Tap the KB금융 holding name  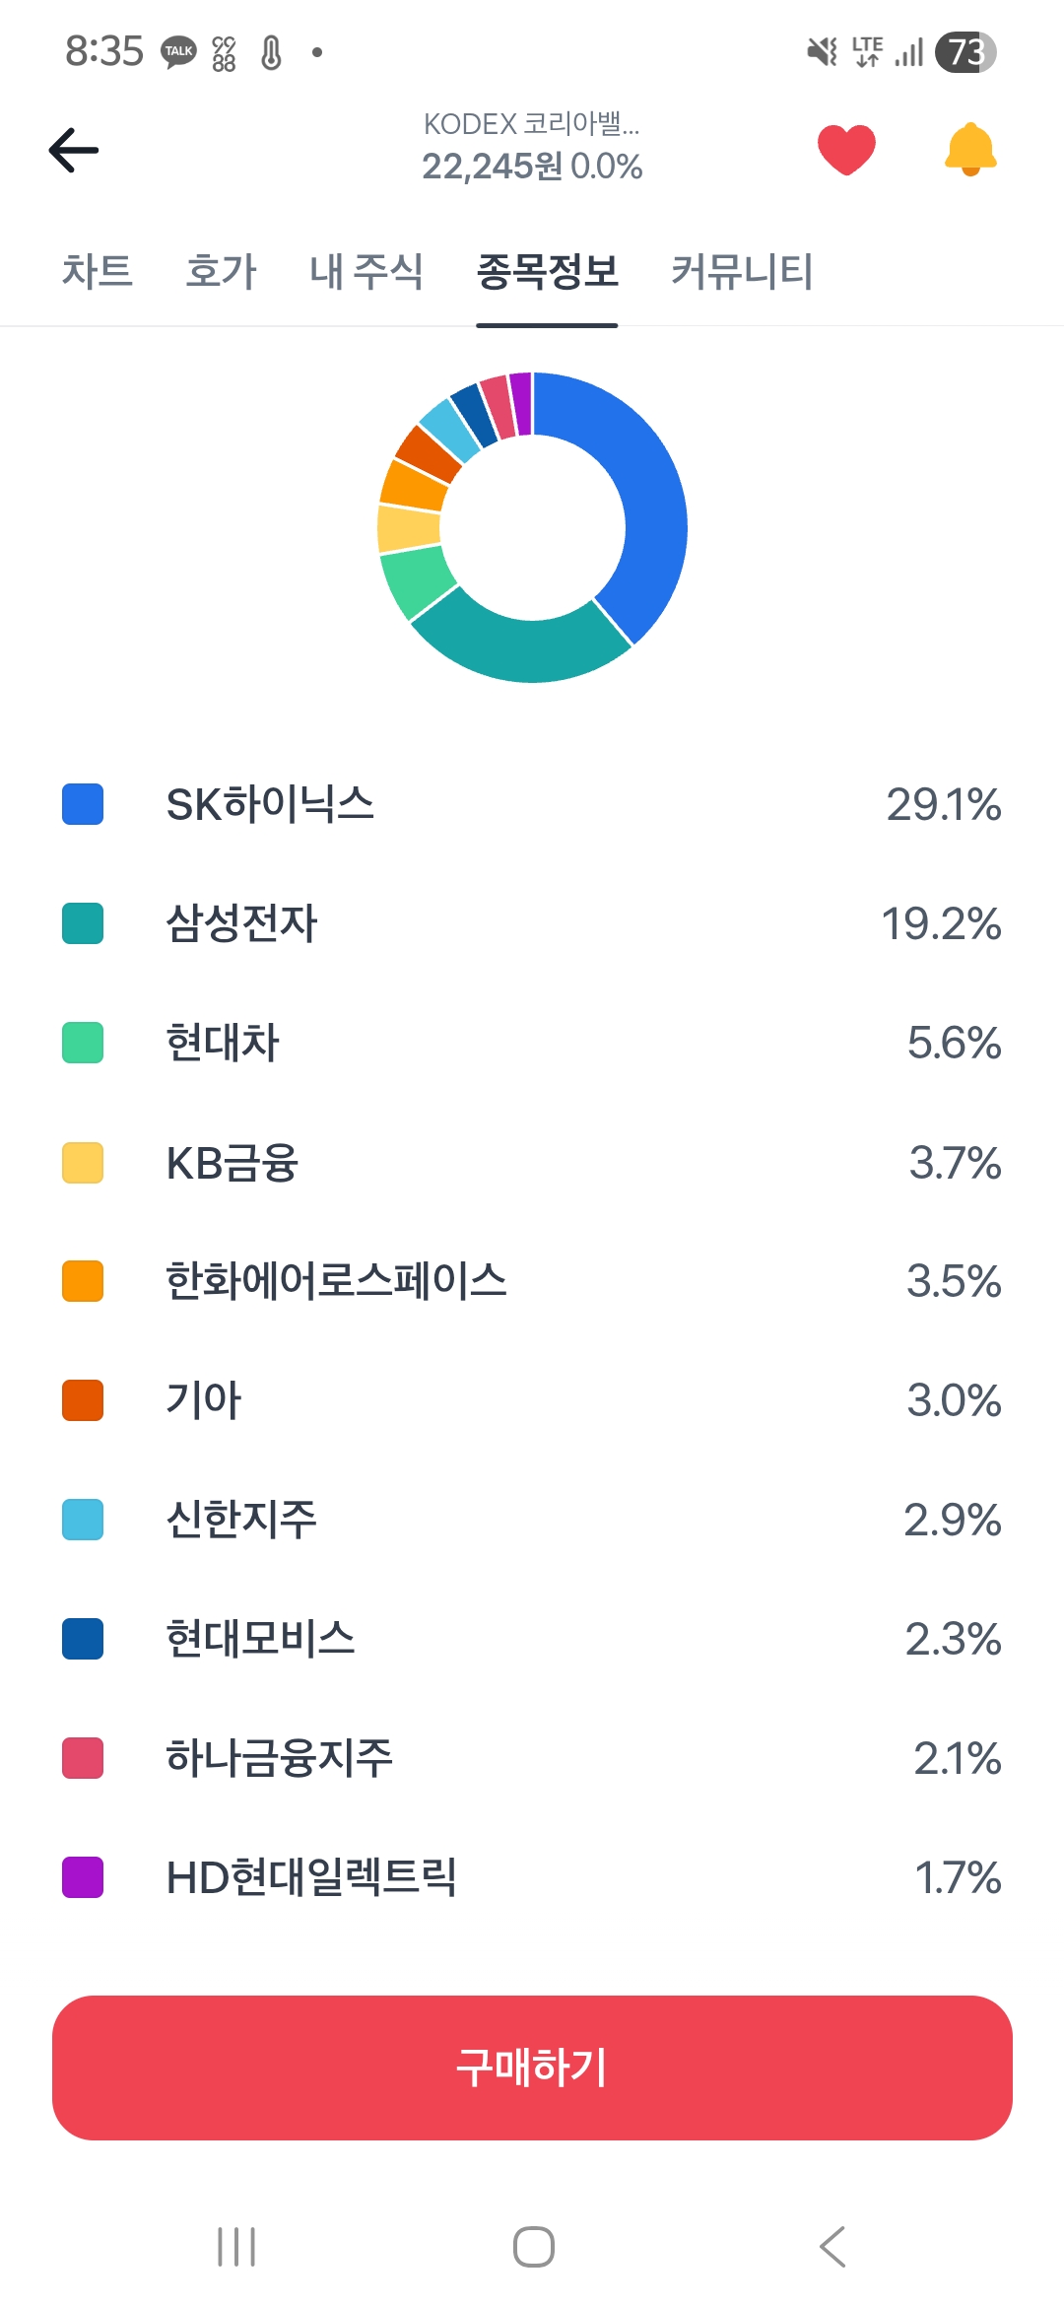click(233, 1163)
